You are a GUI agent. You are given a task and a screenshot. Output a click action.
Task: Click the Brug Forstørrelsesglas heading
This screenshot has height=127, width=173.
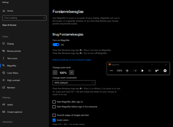tap(68, 34)
